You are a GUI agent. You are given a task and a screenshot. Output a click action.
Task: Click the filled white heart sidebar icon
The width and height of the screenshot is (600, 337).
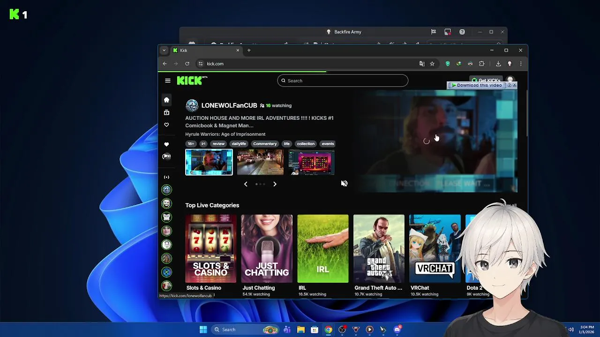coord(166,144)
